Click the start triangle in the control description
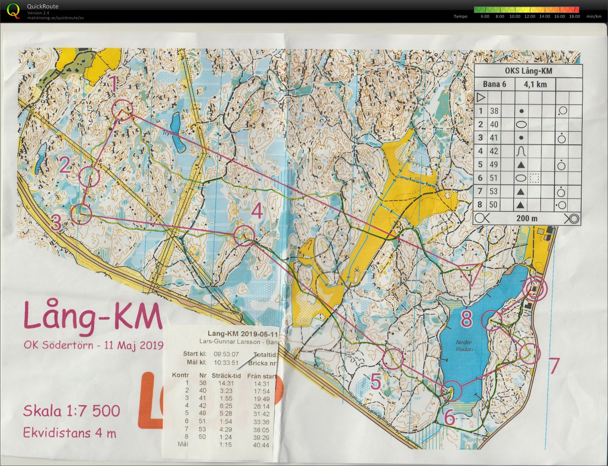 click(481, 98)
